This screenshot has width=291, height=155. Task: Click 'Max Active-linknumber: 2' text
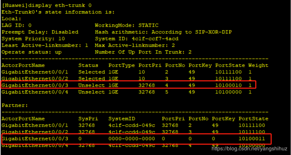(x=135, y=45)
